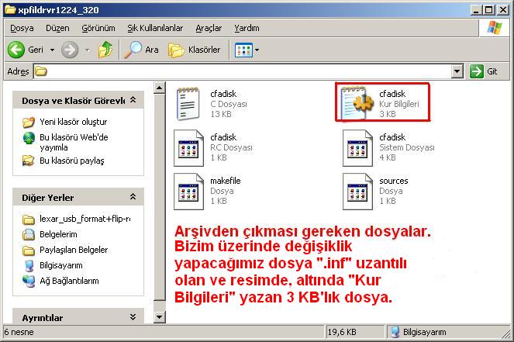Open the Araçlar menu
Image resolution: width=514 pixels, height=342 pixels.
pyautogui.click(x=208, y=27)
